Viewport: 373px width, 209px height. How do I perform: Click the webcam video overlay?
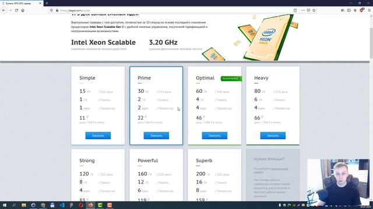338,182
